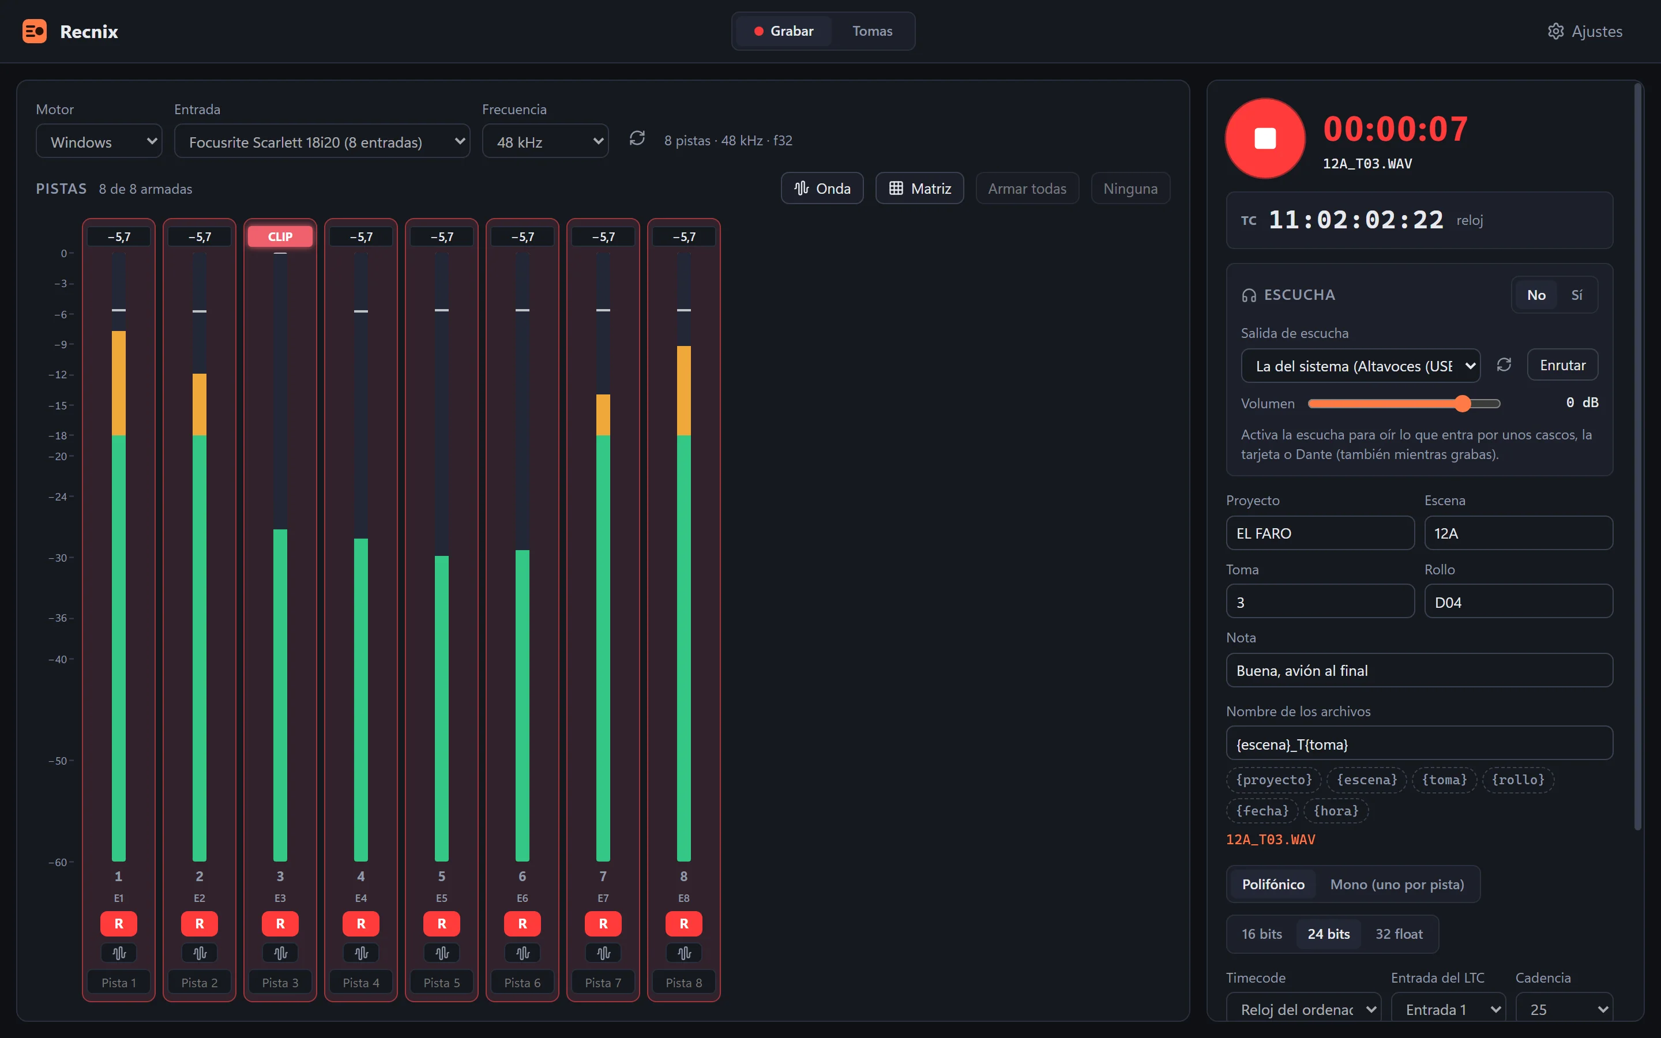Adjust the Volumen slider handle

[1463, 403]
